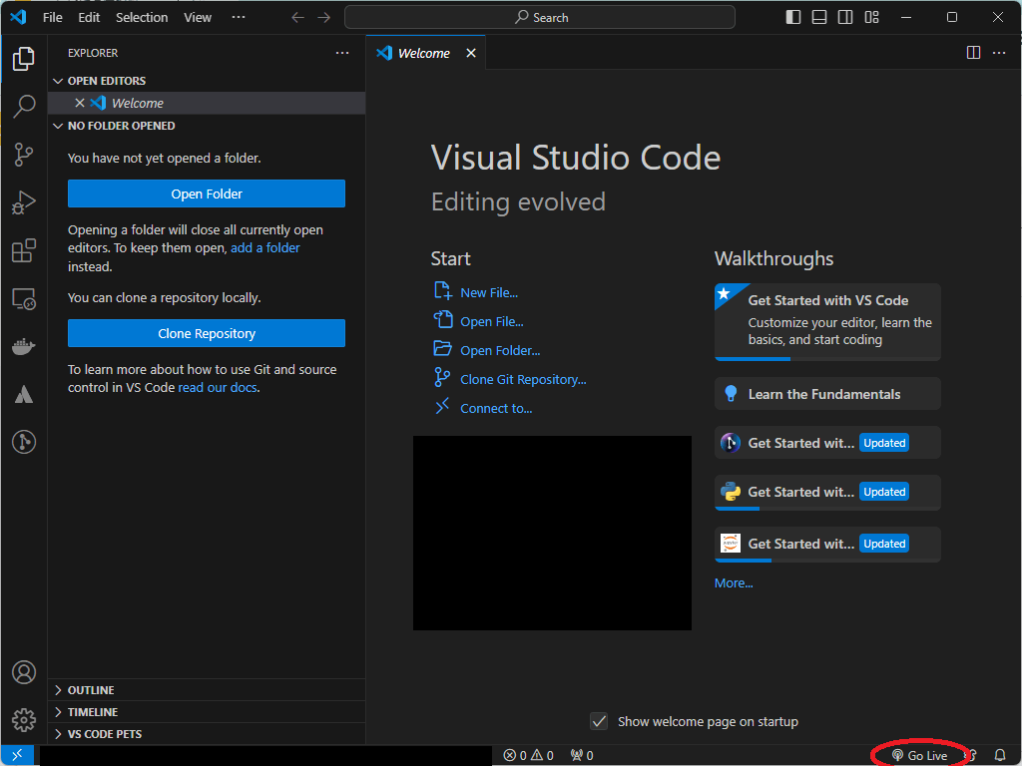Toggle Show welcome page on startup checkbox

coord(599,721)
